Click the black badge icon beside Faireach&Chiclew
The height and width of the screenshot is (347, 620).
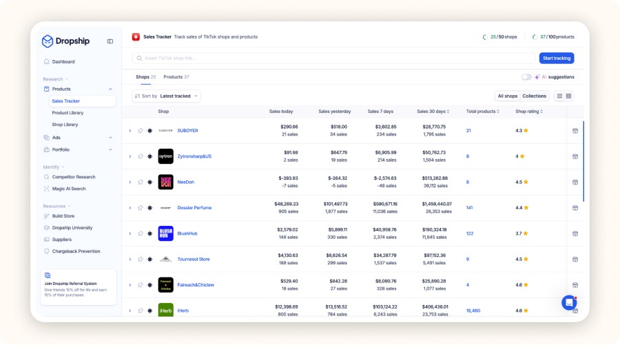pyautogui.click(x=150, y=285)
